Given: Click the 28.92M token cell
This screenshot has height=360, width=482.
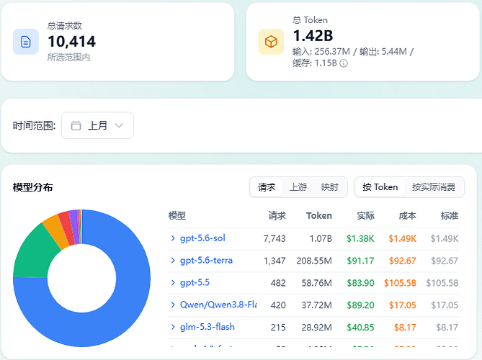Looking at the screenshot, I should click(x=316, y=327).
